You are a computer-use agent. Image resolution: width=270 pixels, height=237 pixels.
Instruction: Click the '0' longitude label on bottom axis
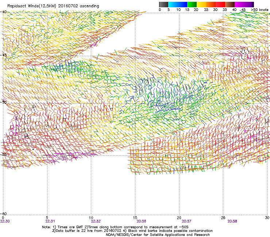[3, 218]
